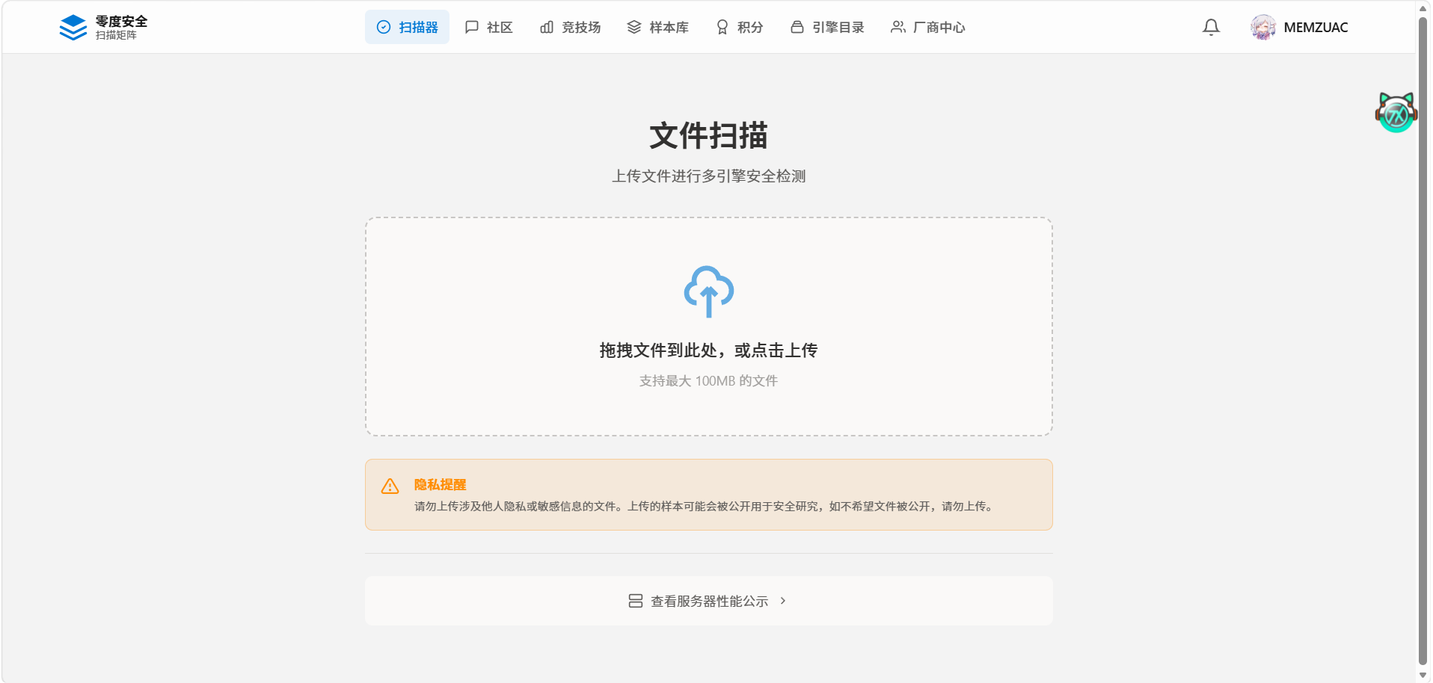
Task: Open the 厂商中心 page
Action: (927, 28)
